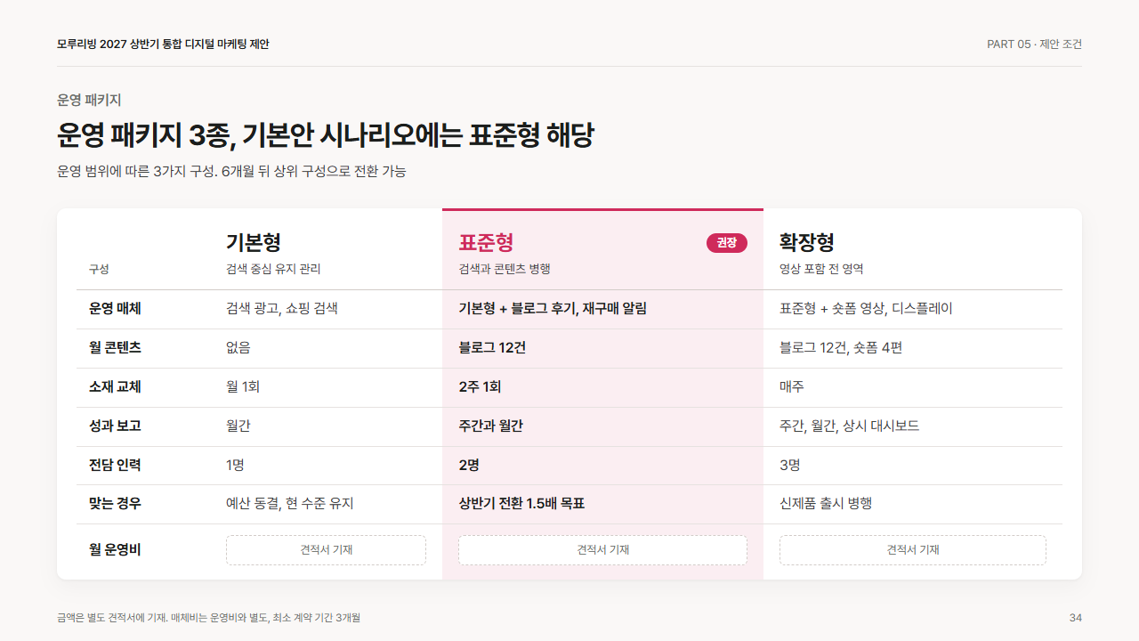Click the '2주 1회' cell
1139x641 pixels.
point(480,387)
